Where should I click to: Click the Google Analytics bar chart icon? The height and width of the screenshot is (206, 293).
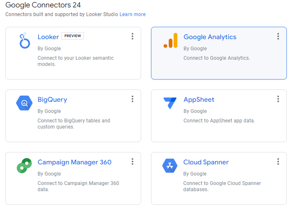170,40
